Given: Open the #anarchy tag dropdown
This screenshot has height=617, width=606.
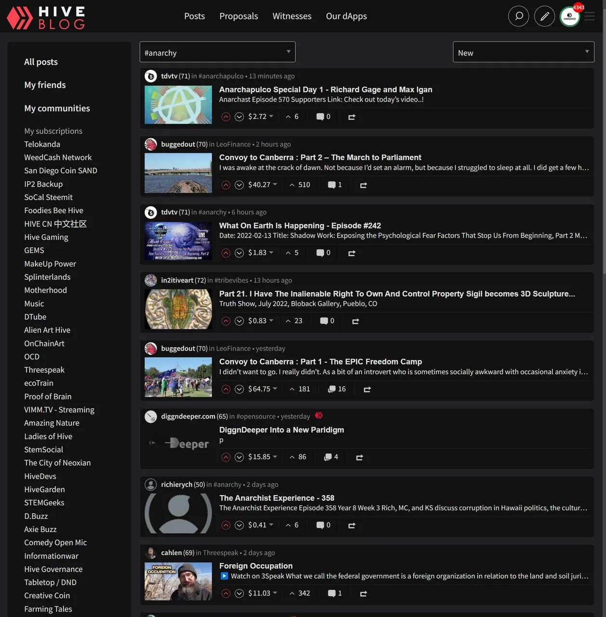Looking at the screenshot, I should (x=217, y=52).
